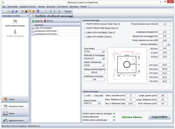Click the Aggiungi button to add item
This screenshot has width=175, height=129.
coord(37,21)
